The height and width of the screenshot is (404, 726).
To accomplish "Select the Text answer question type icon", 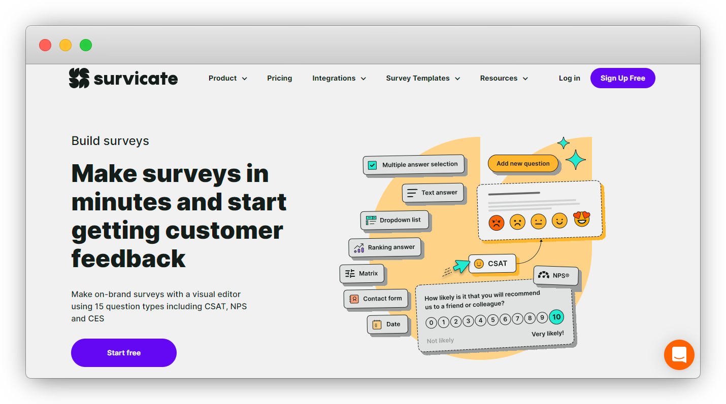I will [411, 193].
